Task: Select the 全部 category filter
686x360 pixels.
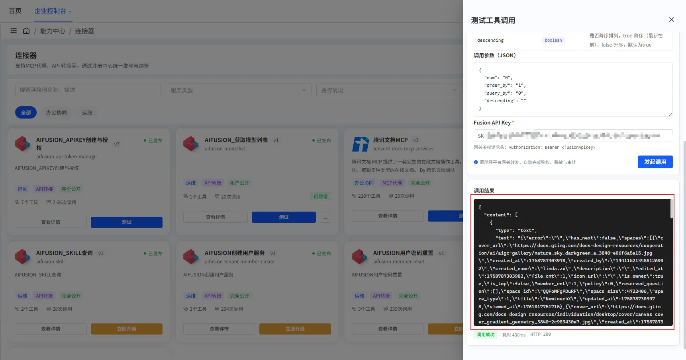Action: tap(26, 113)
